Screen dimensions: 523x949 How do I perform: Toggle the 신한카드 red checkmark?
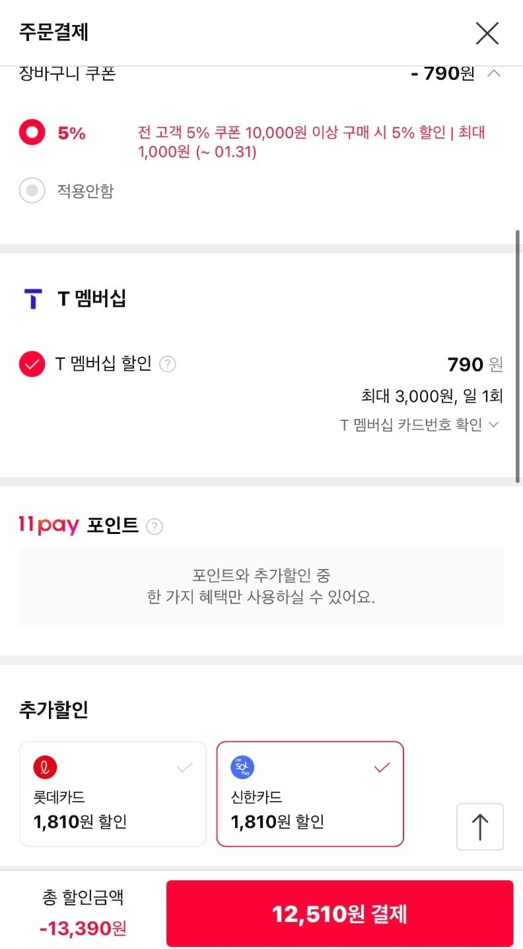point(382,768)
